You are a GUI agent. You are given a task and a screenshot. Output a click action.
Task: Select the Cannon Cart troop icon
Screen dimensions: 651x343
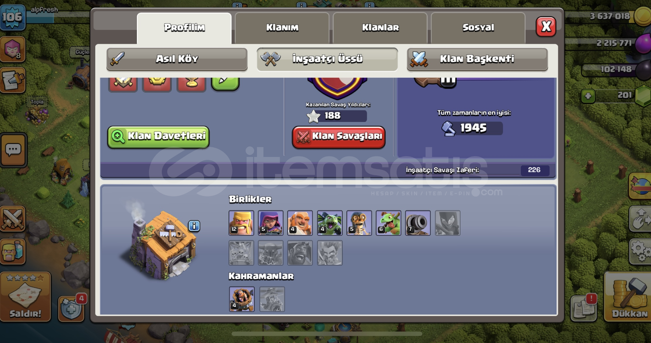[418, 223]
